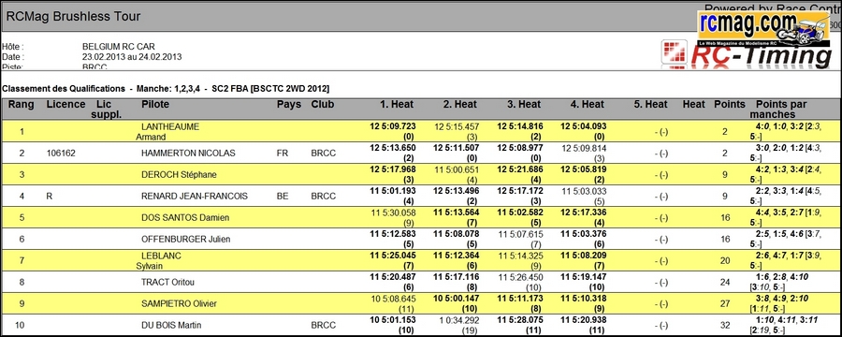Click the RCMag Brushless Tour title
Screen dimensions: 842x337
[74, 17]
